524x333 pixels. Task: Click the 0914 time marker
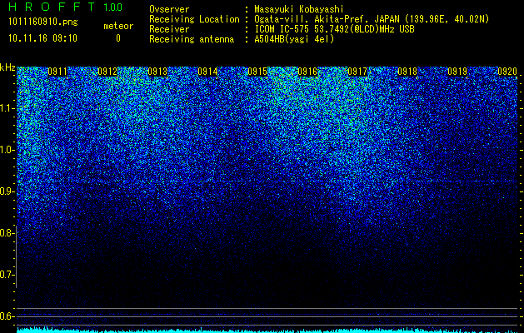(207, 72)
